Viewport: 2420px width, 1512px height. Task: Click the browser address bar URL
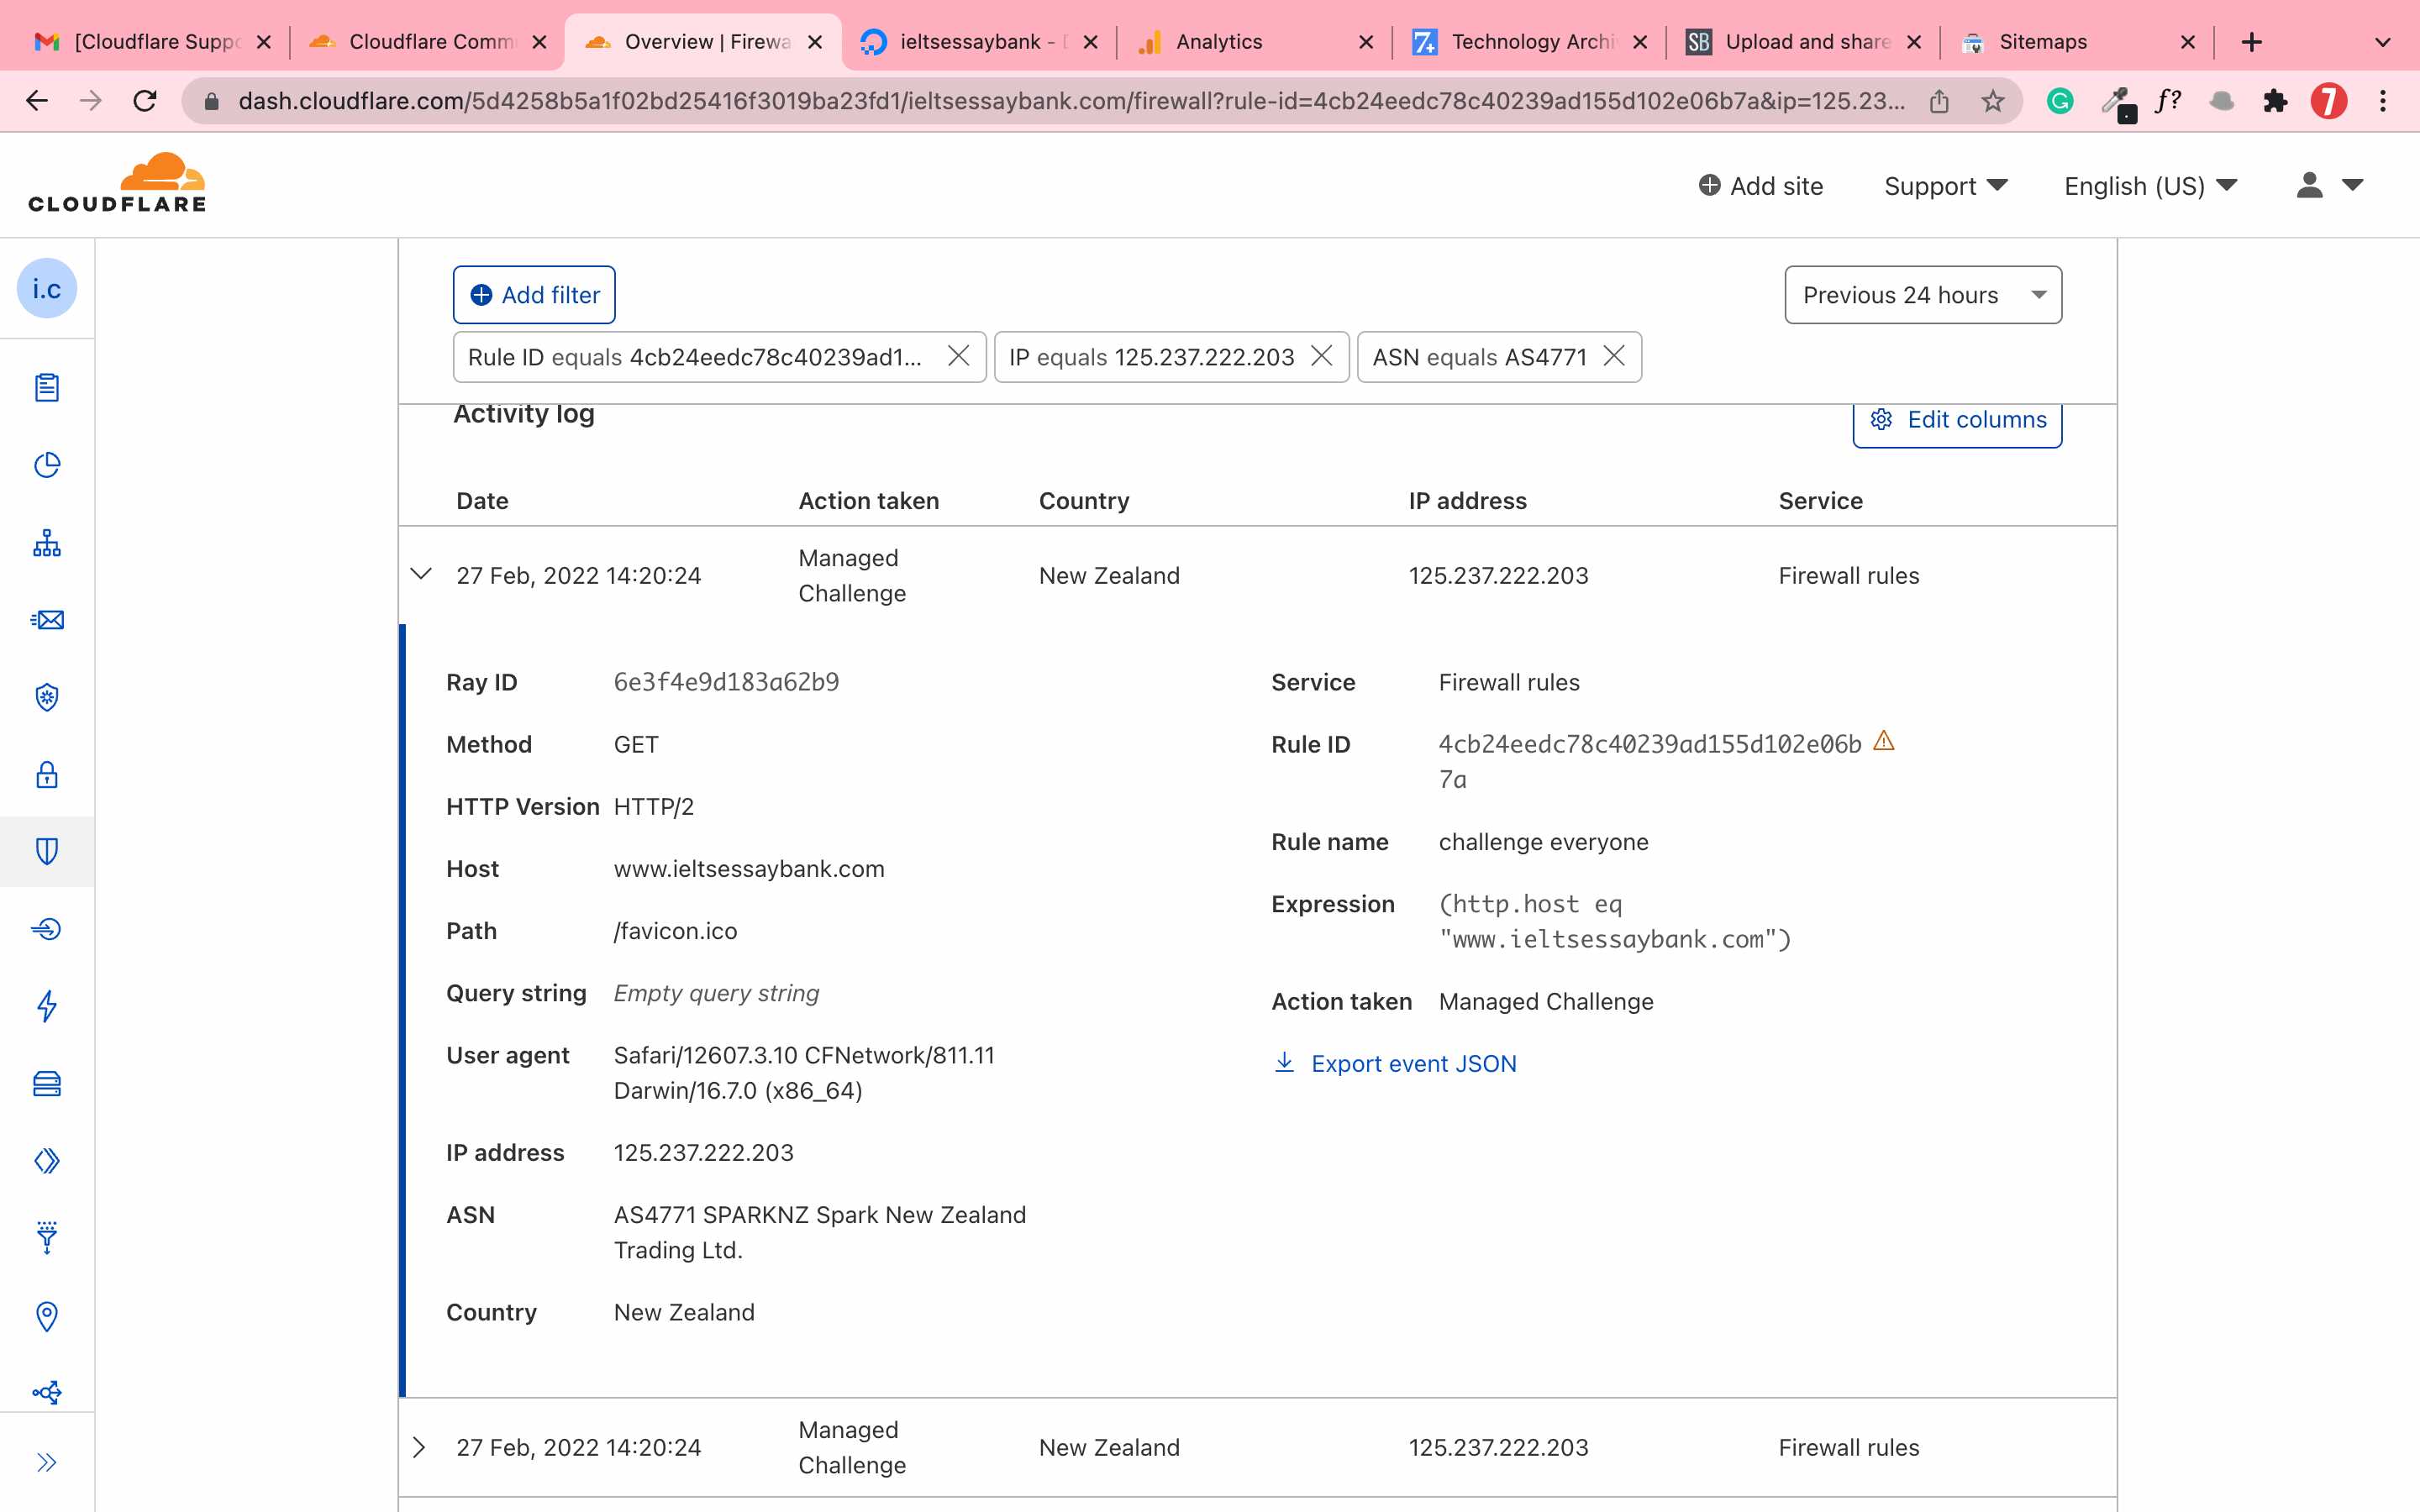[x=1070, y=101]
